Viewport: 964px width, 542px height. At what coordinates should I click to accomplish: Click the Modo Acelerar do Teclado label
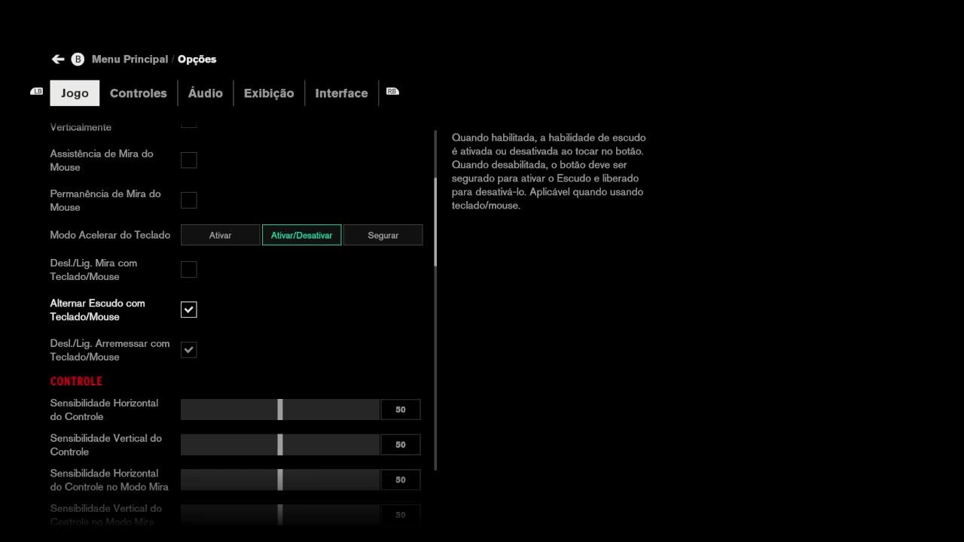[x=110, y=235]
